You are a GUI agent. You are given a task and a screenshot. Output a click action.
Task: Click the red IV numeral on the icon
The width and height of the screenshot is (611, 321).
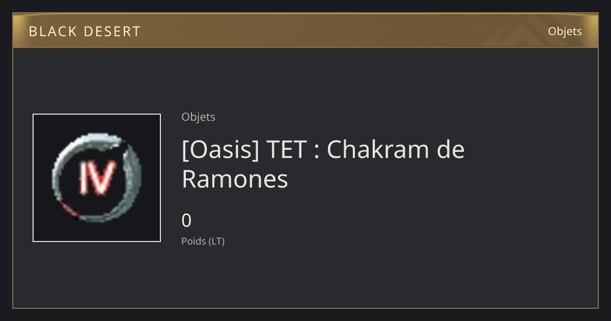[x=97, y=178]
